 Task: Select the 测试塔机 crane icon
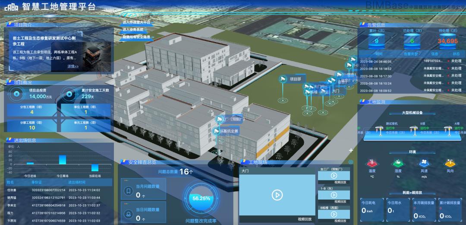click(x=379, y=130)
